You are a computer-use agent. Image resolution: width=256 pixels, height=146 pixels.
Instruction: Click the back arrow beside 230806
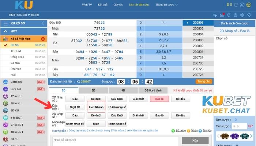click(188, 23)
